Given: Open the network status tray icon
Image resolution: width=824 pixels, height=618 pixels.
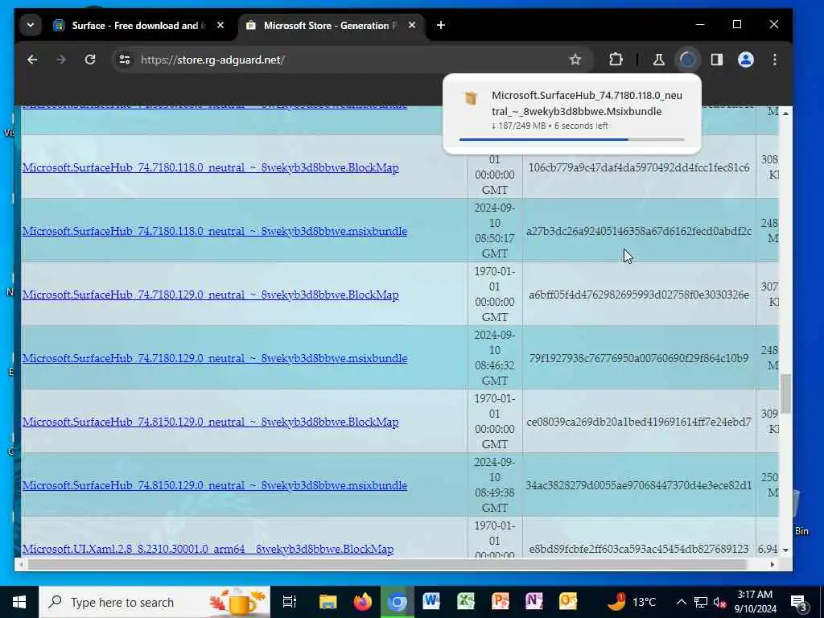Looking at the screenshot, I should pos(701,602).
